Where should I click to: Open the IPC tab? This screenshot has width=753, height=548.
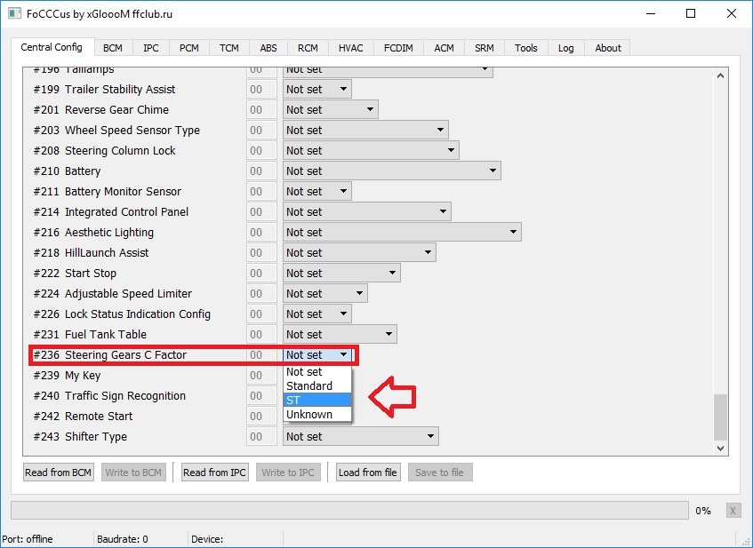[151, 48]
